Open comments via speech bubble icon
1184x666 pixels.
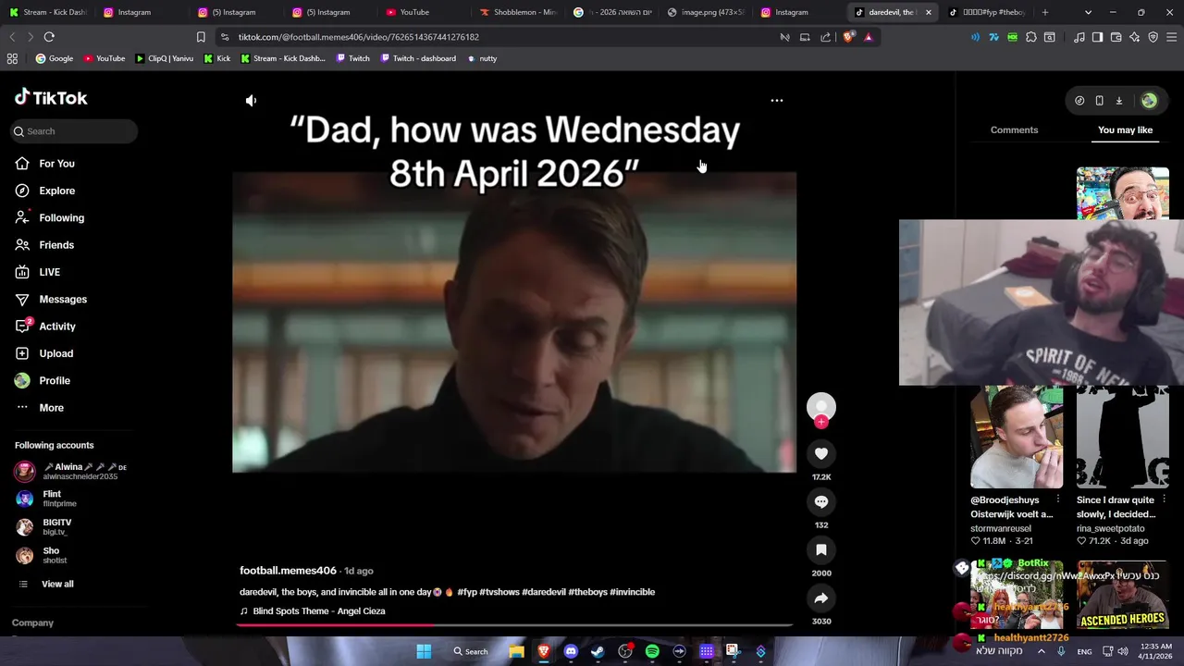coord(821,501)
